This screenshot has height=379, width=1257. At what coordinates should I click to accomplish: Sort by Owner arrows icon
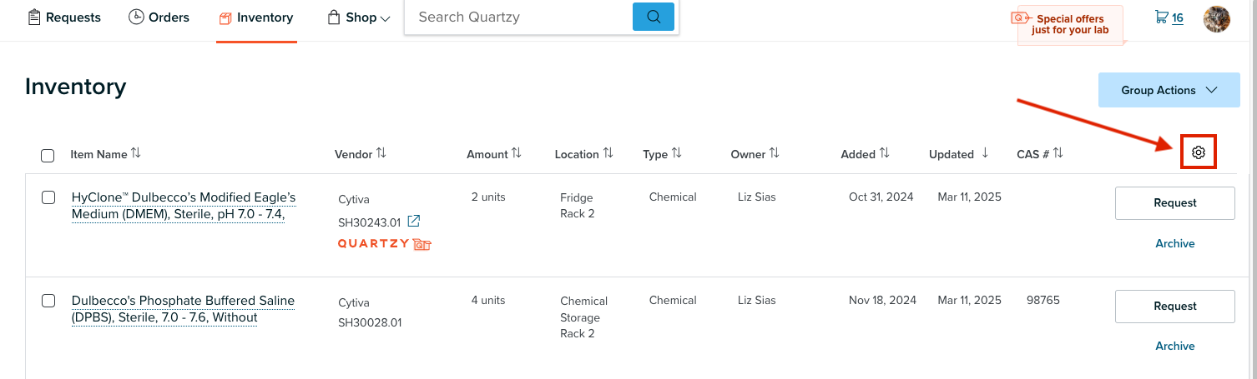[774, 153]
